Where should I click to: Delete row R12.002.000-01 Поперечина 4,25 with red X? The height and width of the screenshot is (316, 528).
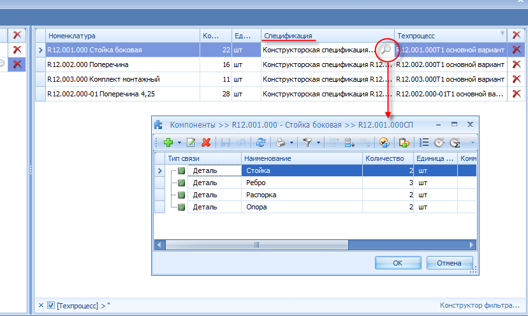517,94
